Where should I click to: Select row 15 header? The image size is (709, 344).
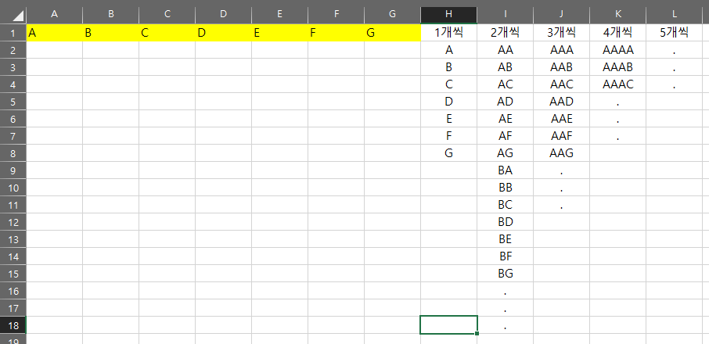click(x=13, y=273)
